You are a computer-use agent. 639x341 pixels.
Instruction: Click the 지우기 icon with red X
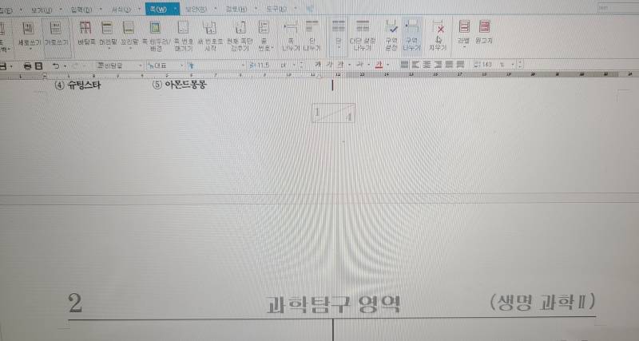(x=438, y=27)
